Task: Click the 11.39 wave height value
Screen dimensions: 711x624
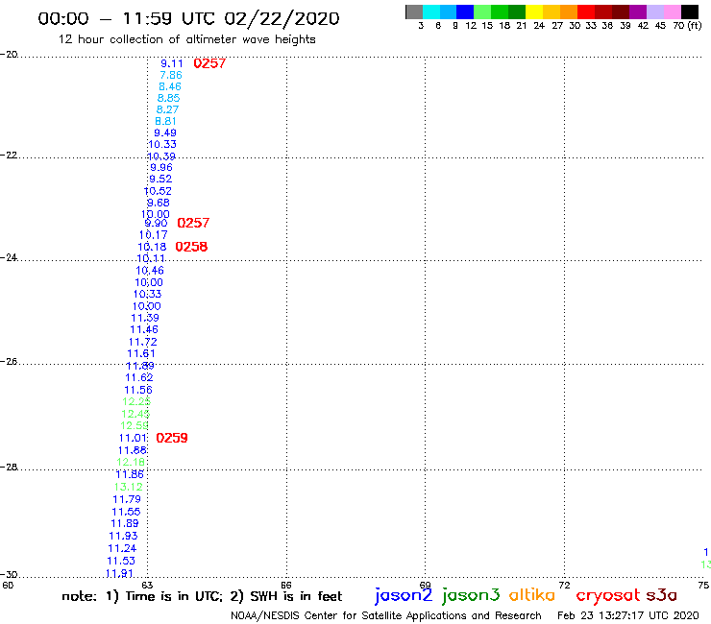Action: point(145,318)
